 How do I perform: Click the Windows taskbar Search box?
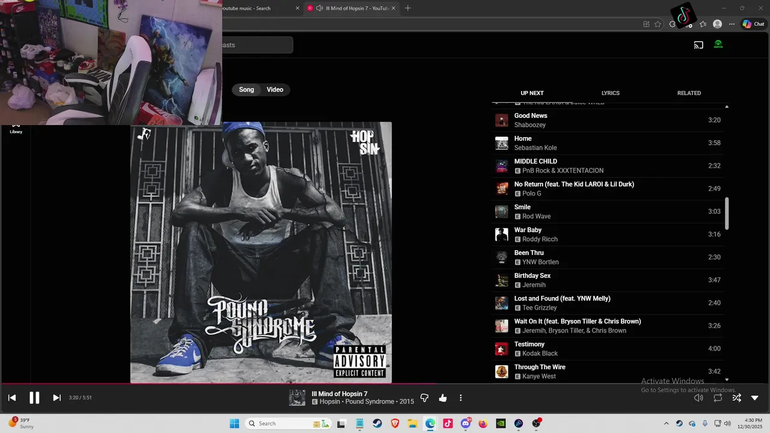(289, 423)
